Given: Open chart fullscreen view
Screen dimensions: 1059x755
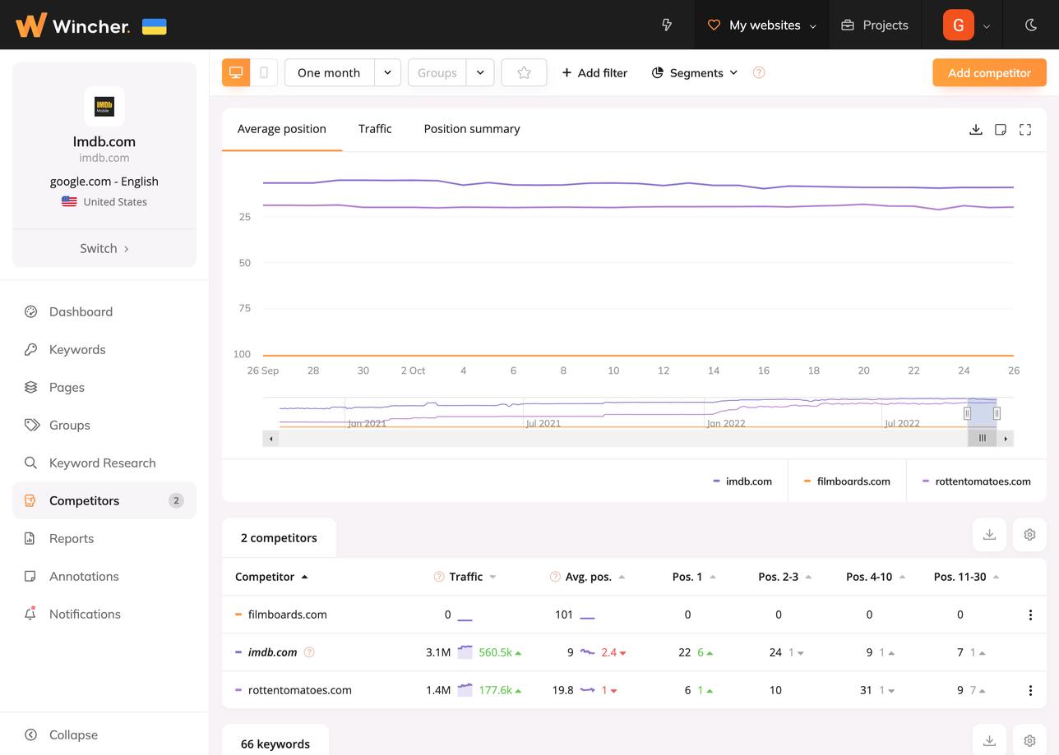Looking at the screenshot, I should [1024, 130].
